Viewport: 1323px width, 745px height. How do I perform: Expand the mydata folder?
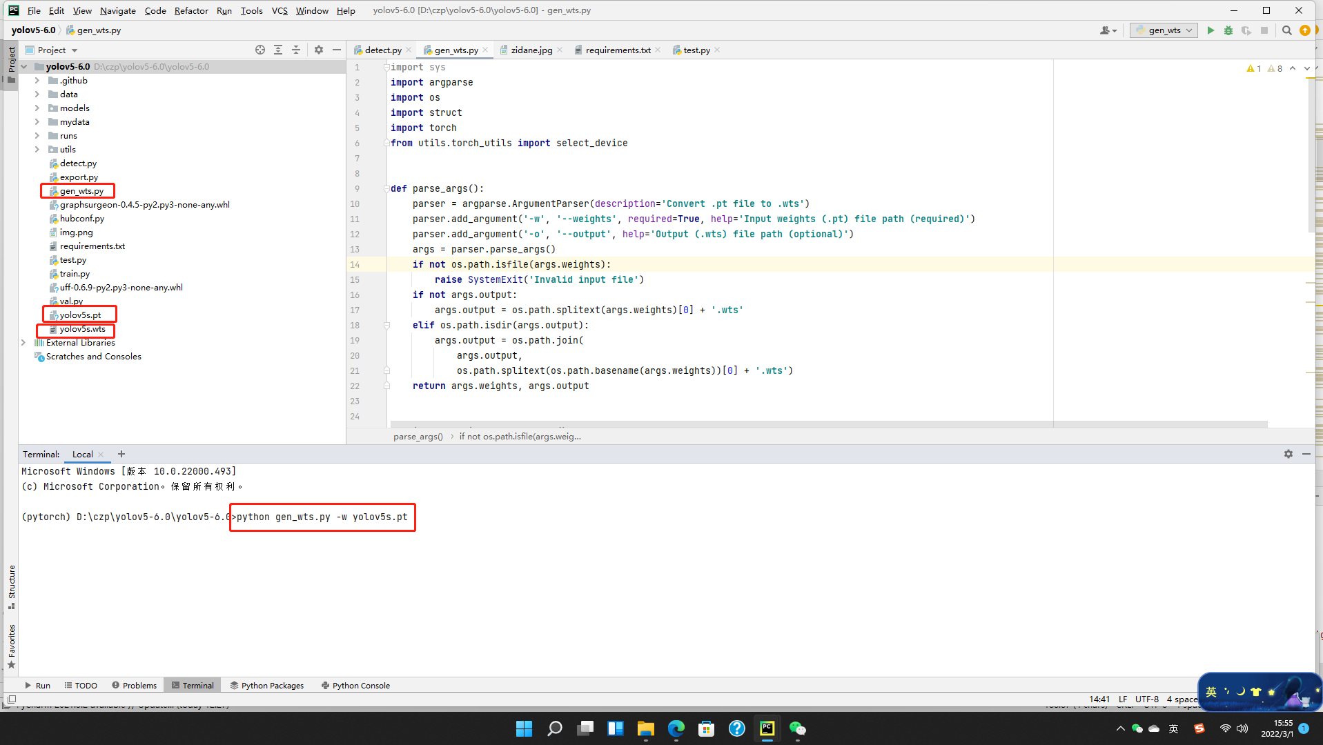point(37,122)
